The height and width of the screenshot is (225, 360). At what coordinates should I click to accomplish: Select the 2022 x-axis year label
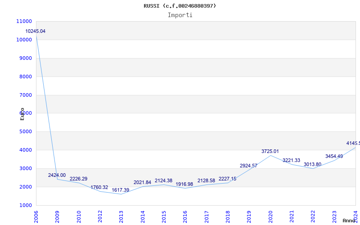pyautogui.click(x=313, y=217)
